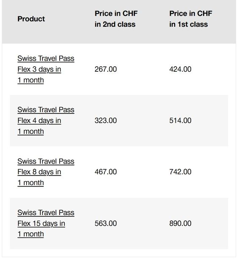
Task: Open Swiss Travel Pass Flex 3 days link
Action: point(46,69)
